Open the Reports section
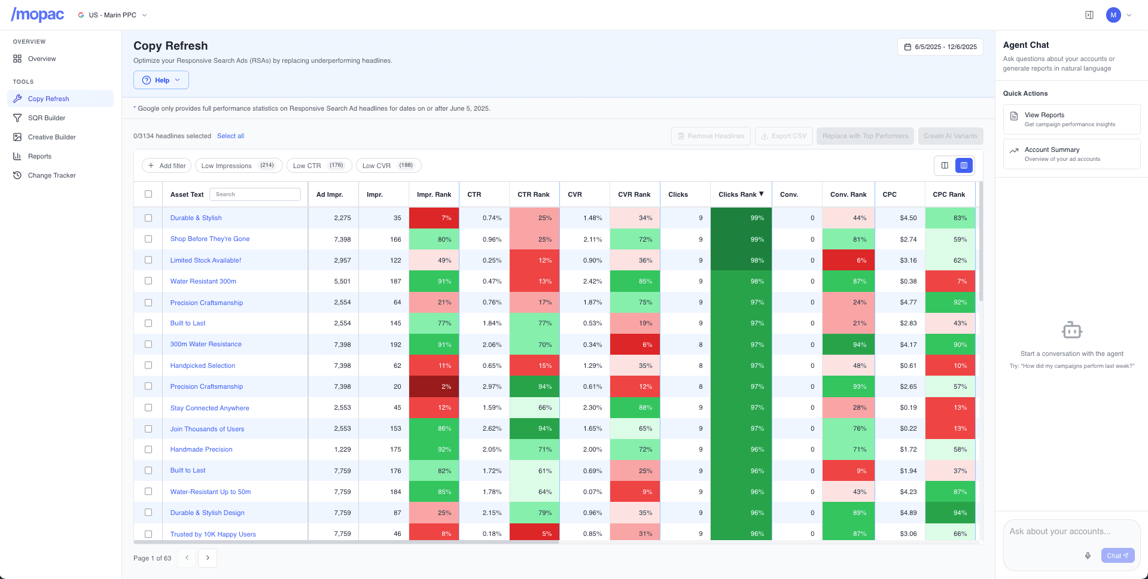1148x579 pixels. tap(18, 156)
